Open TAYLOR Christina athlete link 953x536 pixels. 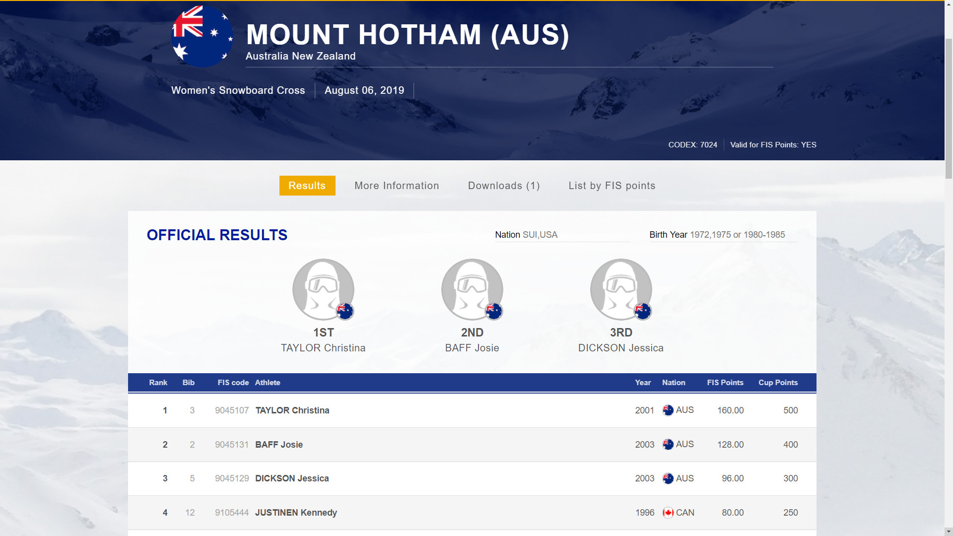point(292,410)
